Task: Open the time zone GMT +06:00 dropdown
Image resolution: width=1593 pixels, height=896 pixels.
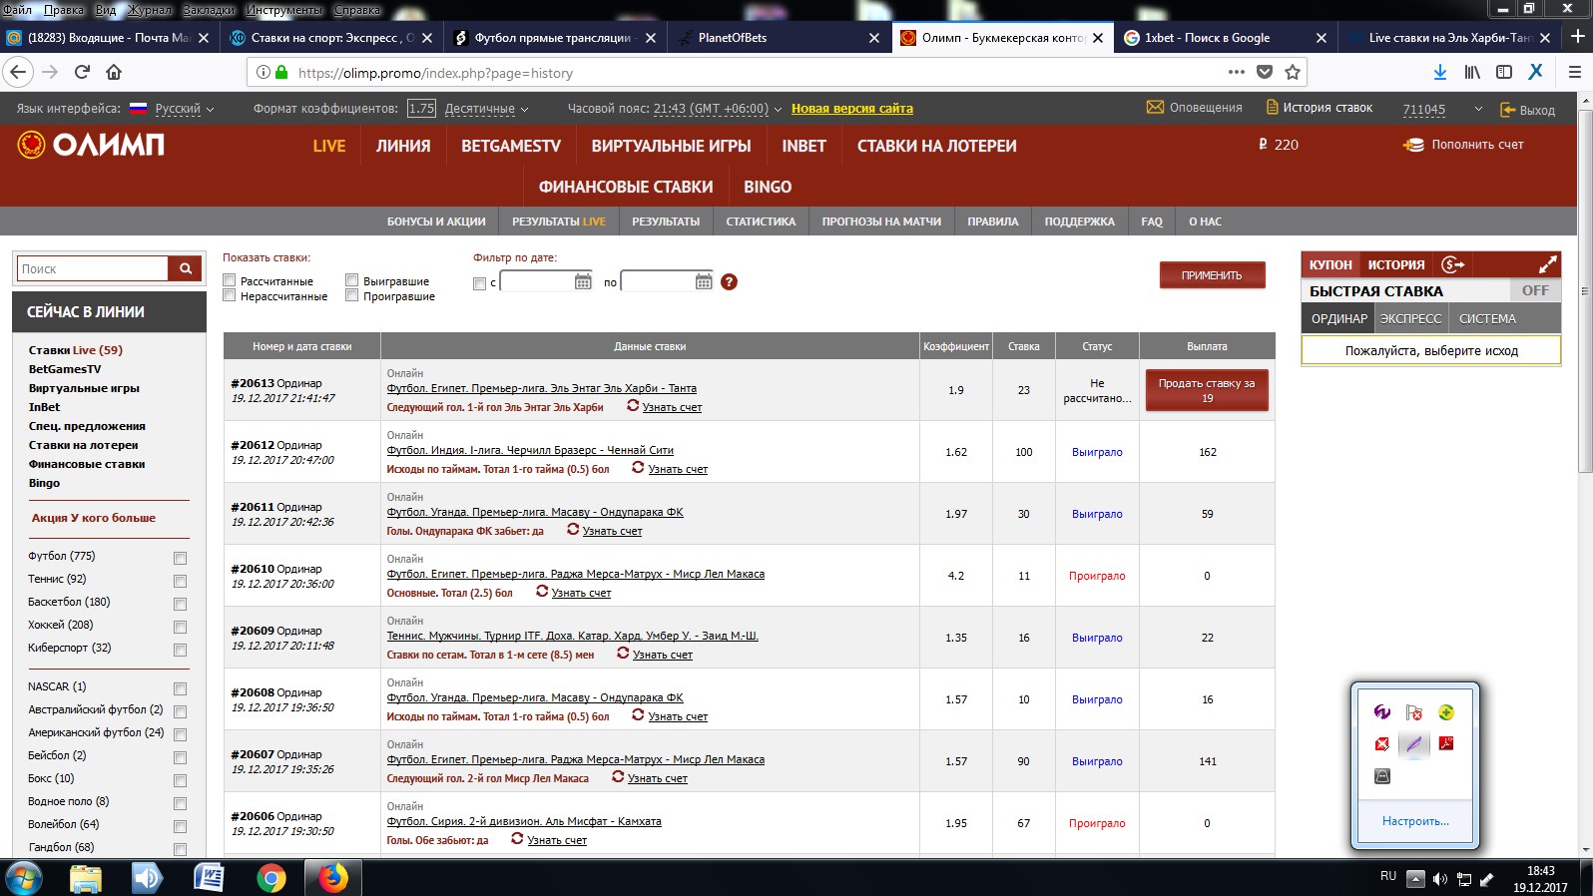Action: click(x=718, y=109)
